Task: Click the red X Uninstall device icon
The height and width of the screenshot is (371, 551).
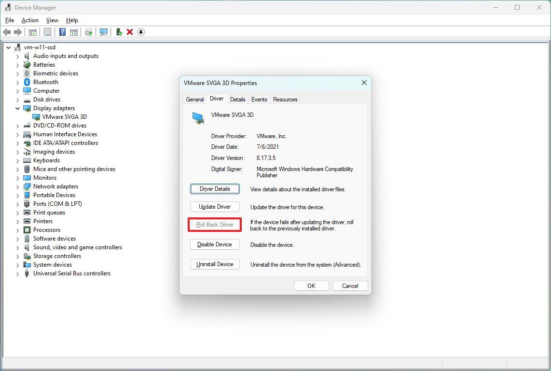Action: point(130,32)
